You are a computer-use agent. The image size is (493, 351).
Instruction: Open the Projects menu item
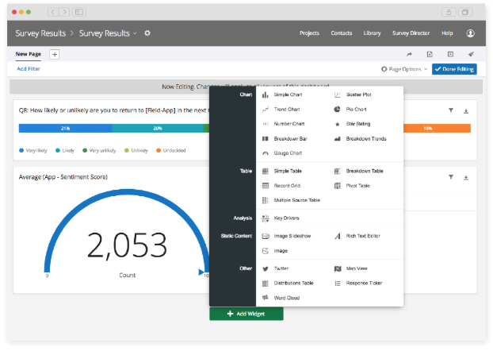pyautogui.click(x=310, y=33)
